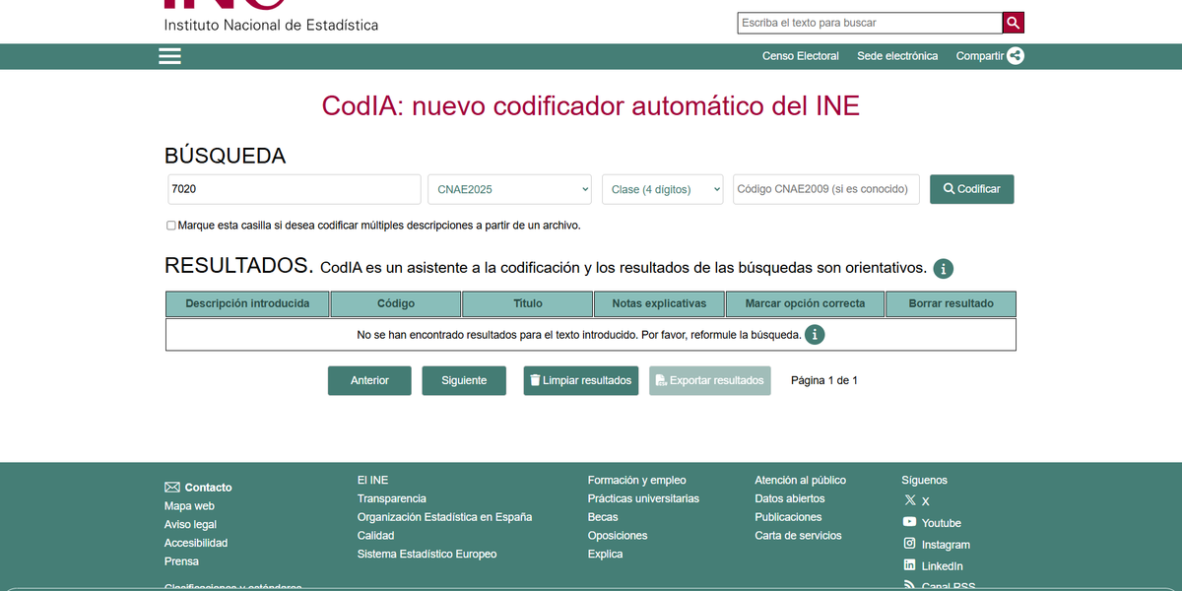Open the CNAE2025 classification dropdown
This screenshot has height=591, width=1182.
pyautogui.click(x=509, y=189)
